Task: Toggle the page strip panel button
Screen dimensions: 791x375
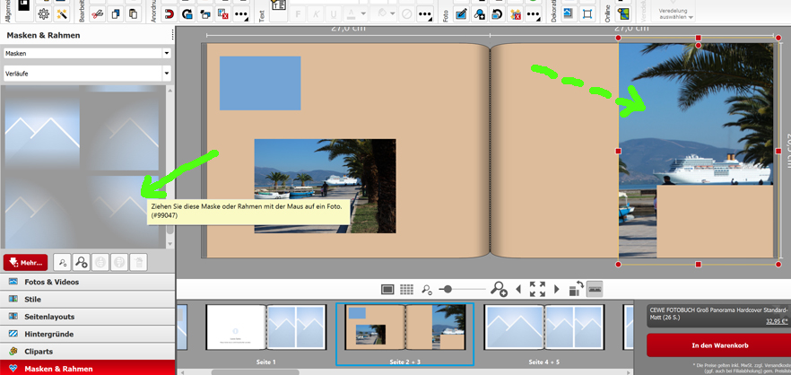Action: coord(595,289)
